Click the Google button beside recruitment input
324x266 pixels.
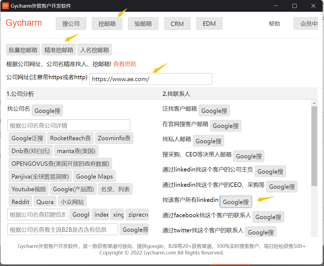click(80, 214)
